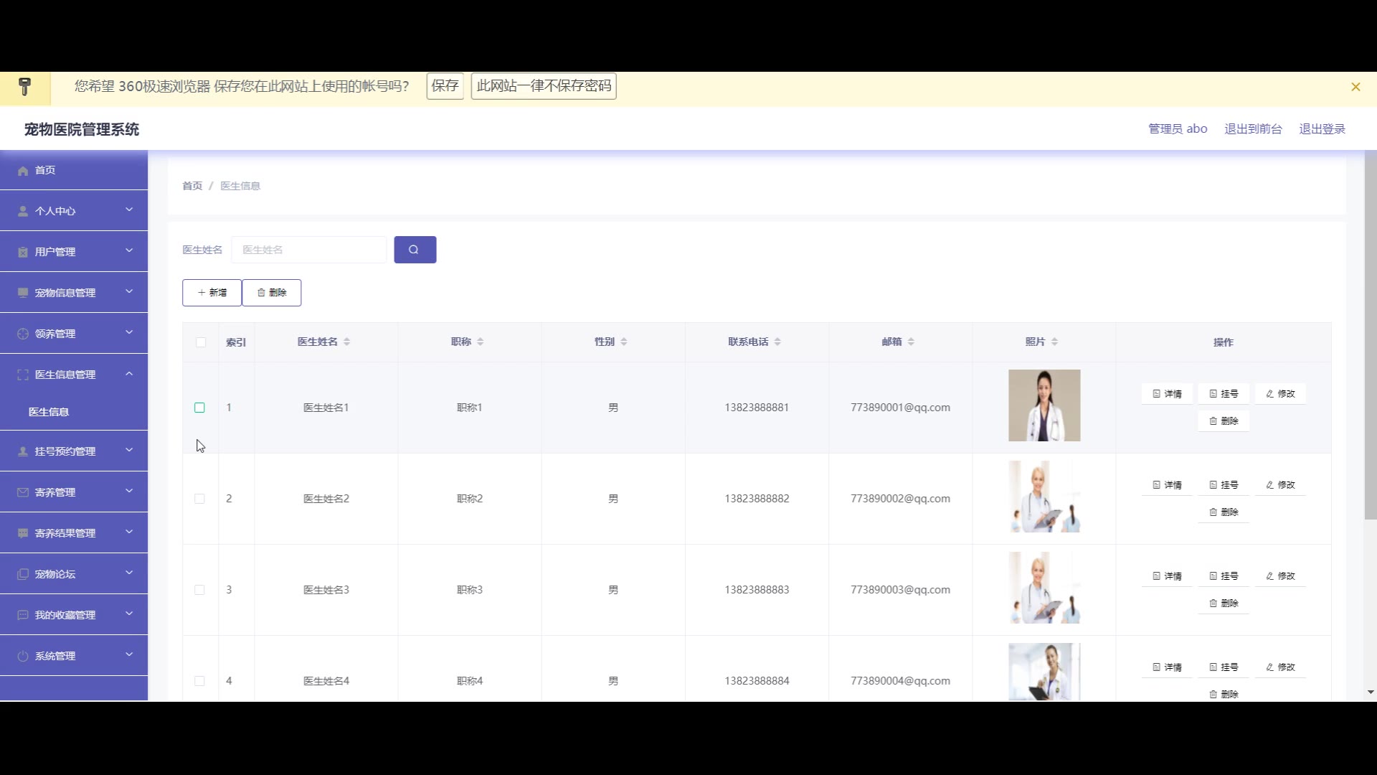Check the row 1 checkbox
The height and width of the screenshot is (775, 1377).
coord(199,408)
